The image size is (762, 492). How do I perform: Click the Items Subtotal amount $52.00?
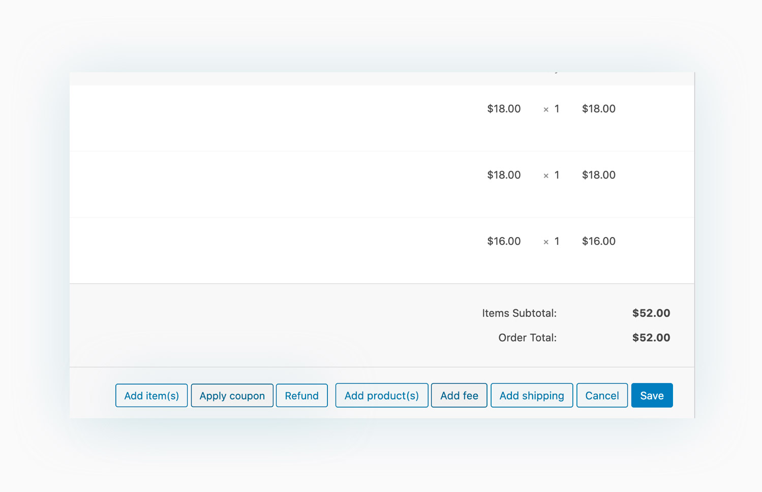pos(651,313)
